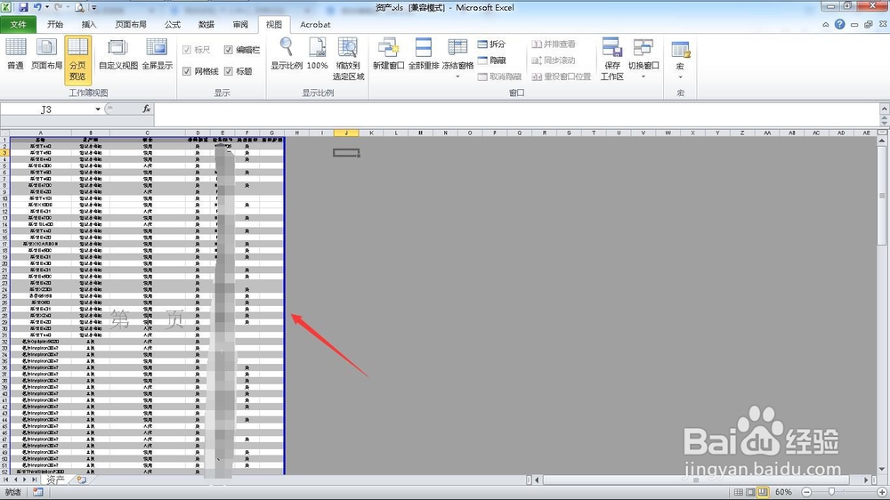Enter Full Screen display (全屏显示)
890x500 pixels.
tap(158, 54)
